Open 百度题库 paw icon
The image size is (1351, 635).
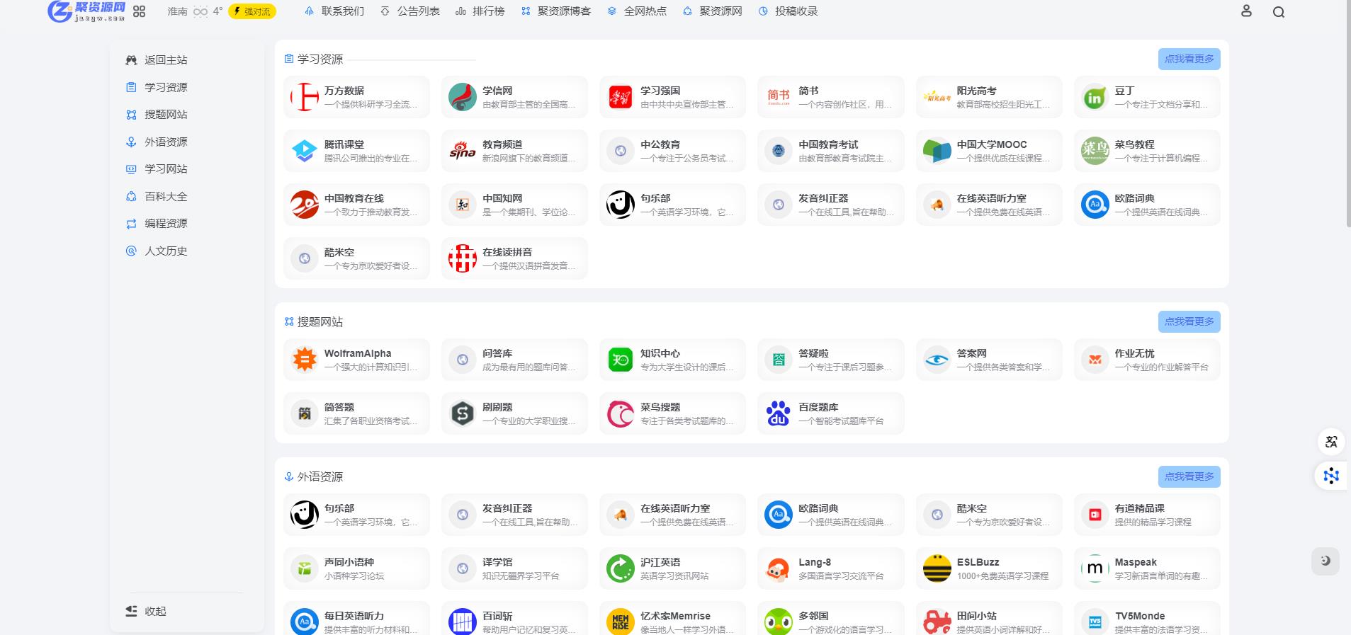click(x=779, y=413)
